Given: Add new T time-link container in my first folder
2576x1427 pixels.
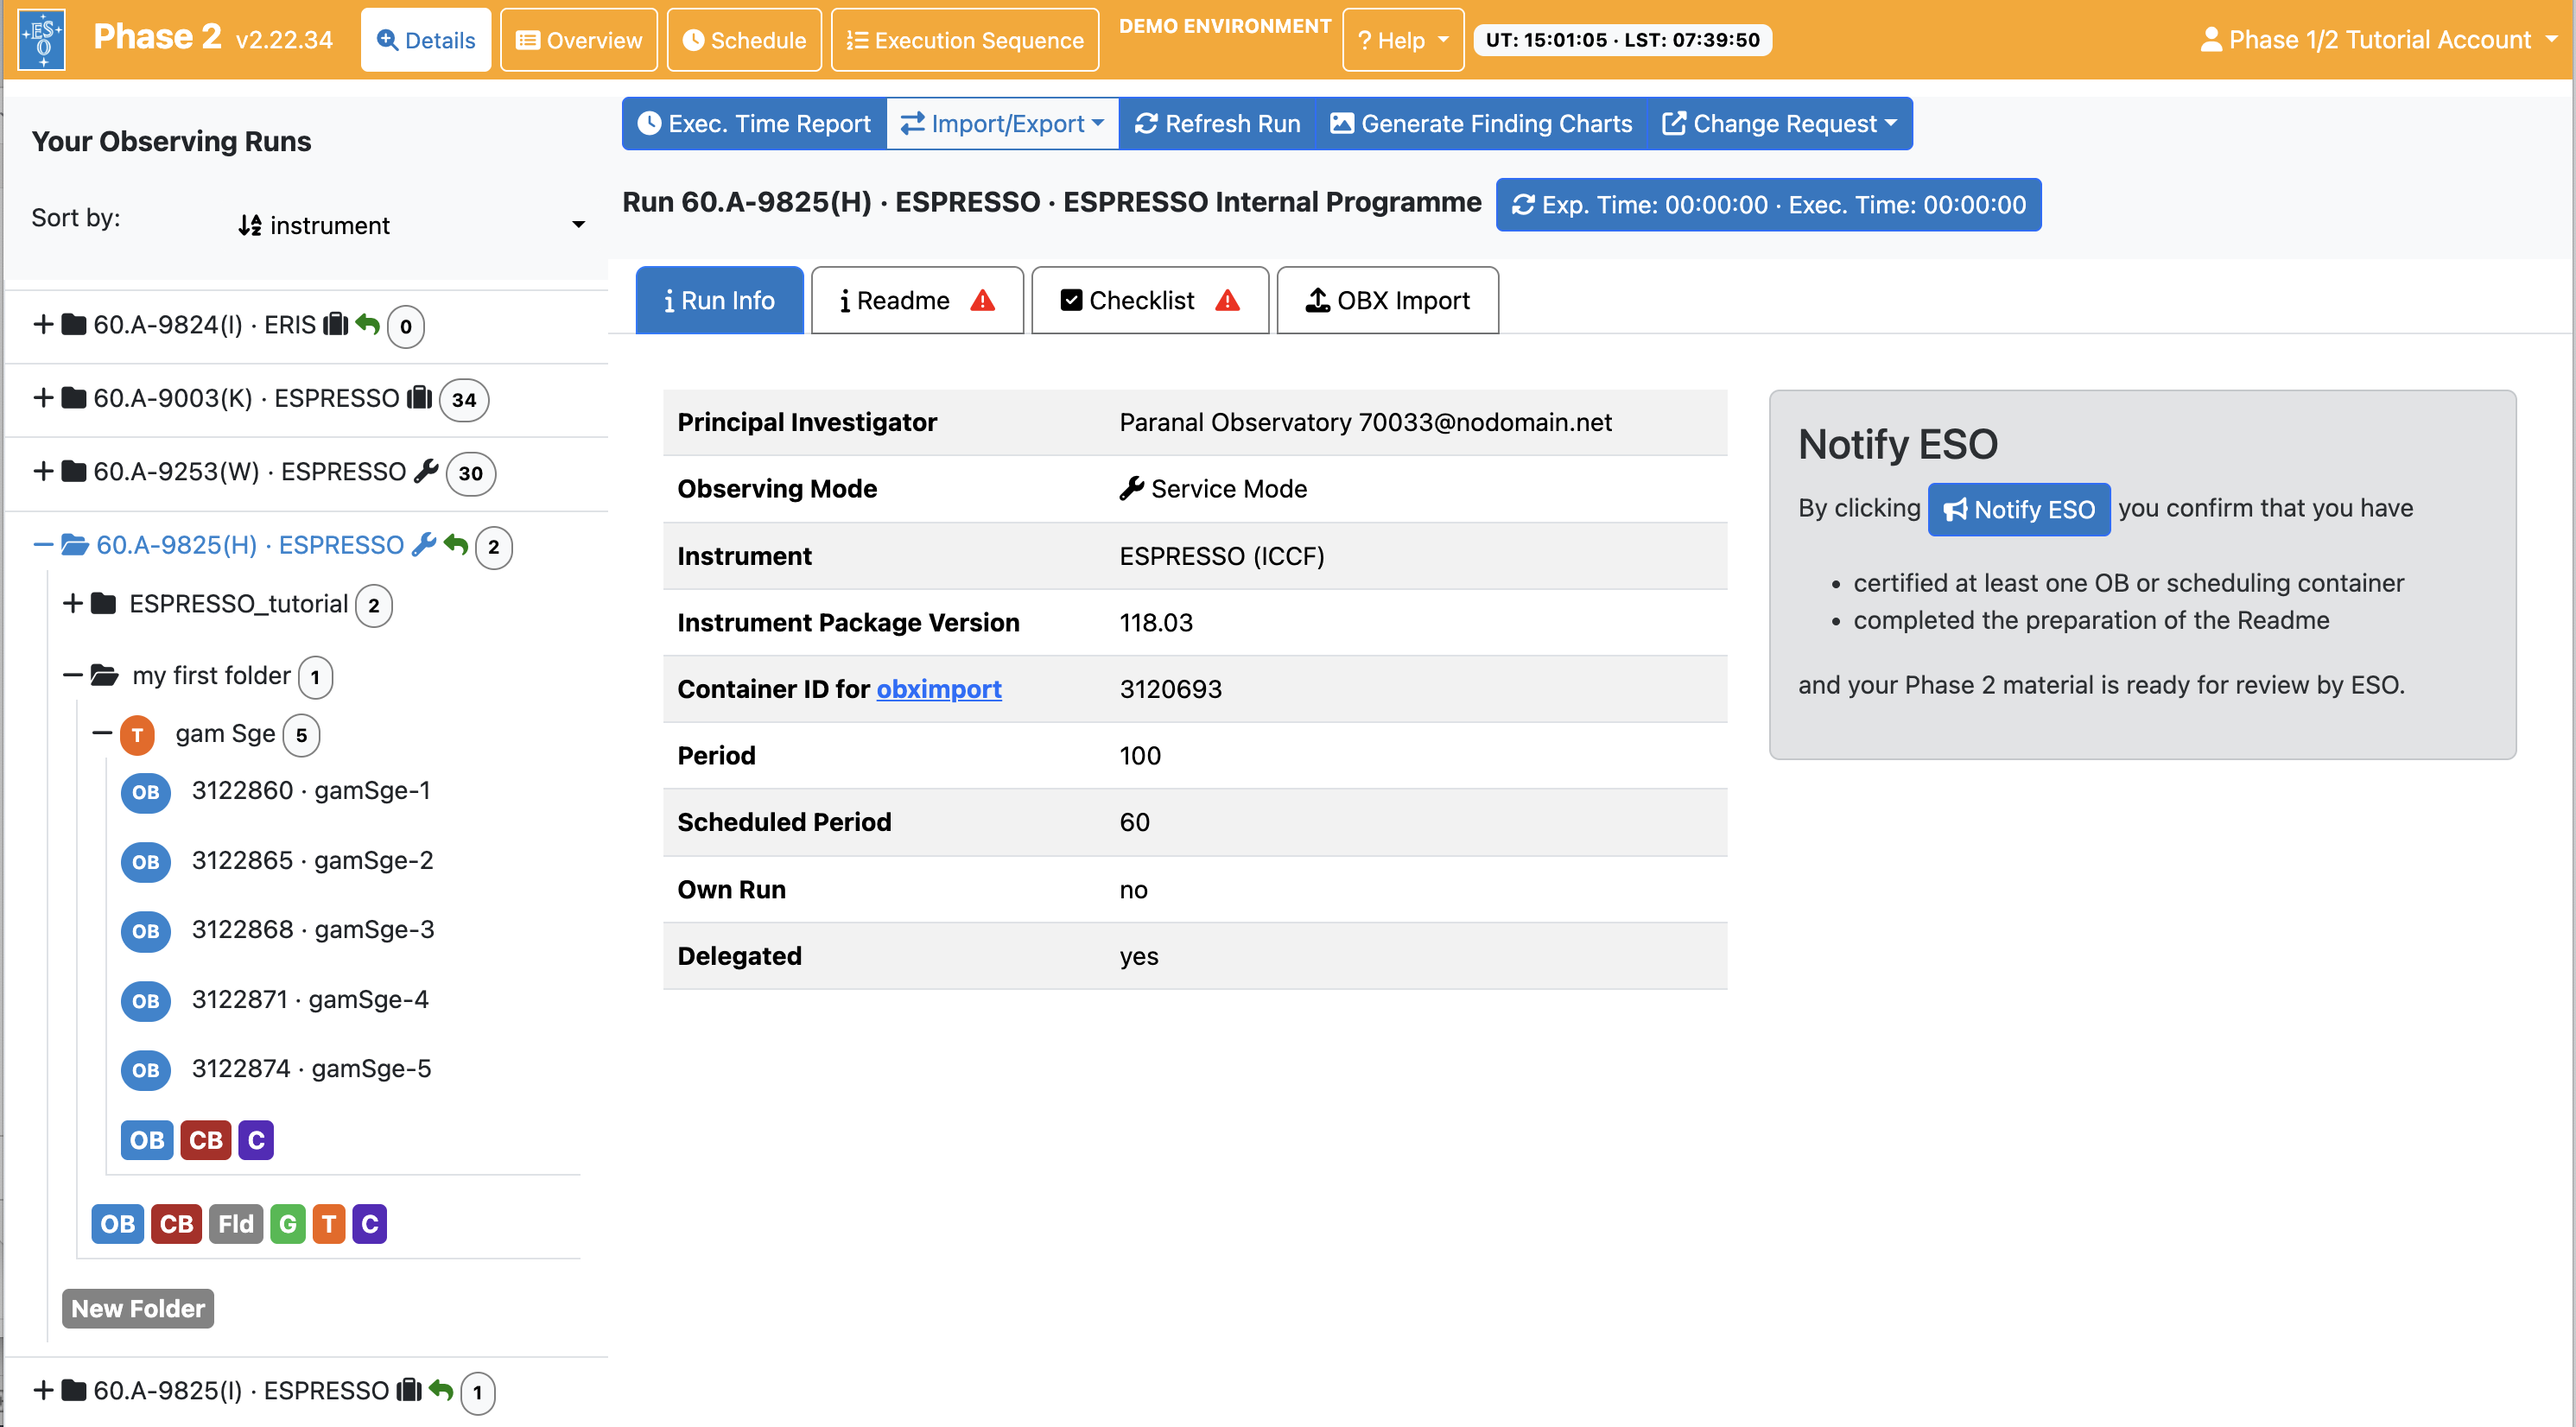Looking at the screenshot, I should 329,1224.
